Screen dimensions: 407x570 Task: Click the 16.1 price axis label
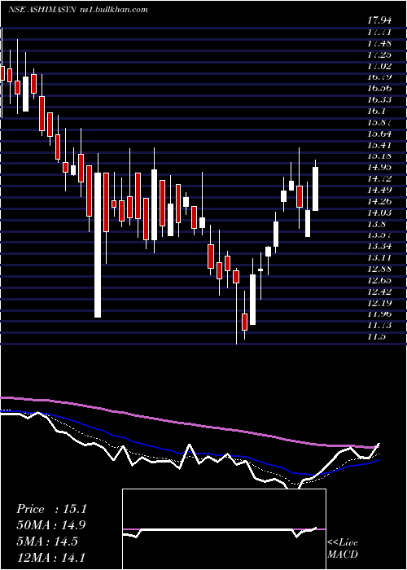376,111
